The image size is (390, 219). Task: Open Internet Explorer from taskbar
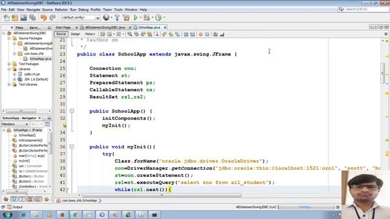(23, 215)
